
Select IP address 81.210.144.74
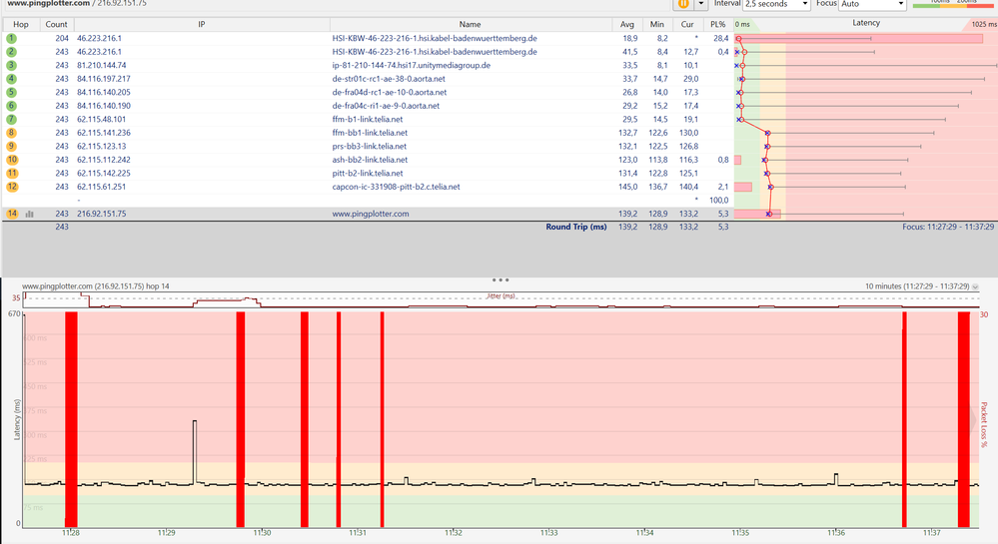pos(102,66)
